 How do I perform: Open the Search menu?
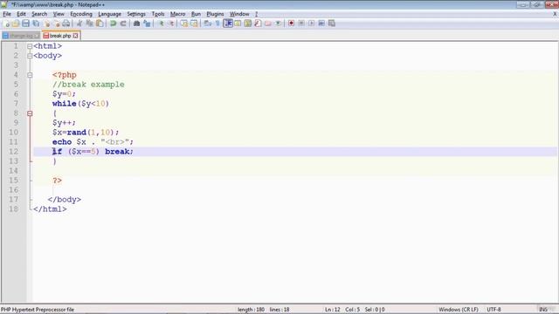click(39, 14)
